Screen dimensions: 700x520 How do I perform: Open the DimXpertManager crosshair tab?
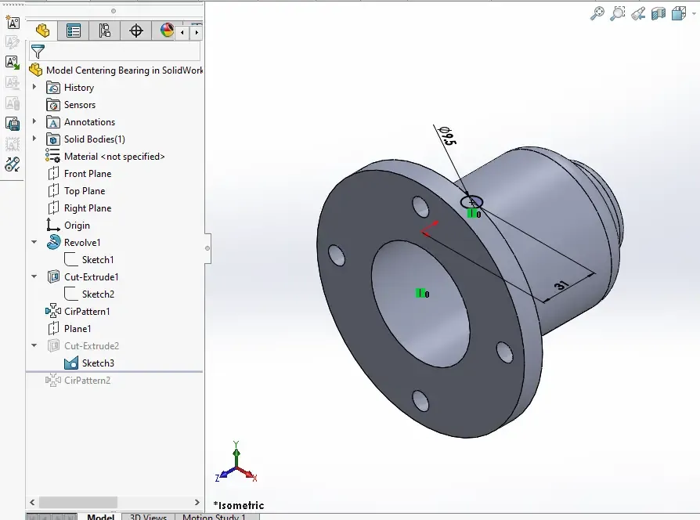[x=135, y=31]
